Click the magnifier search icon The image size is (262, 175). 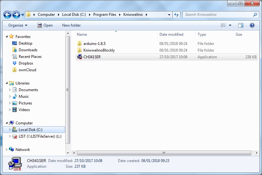click(x=255, y=15)
